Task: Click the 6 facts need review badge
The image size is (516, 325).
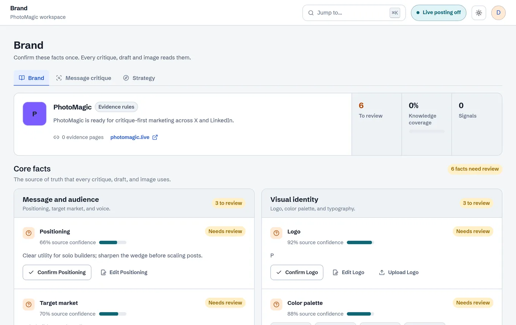Action: pyautogui.click(x=475, y=169)
